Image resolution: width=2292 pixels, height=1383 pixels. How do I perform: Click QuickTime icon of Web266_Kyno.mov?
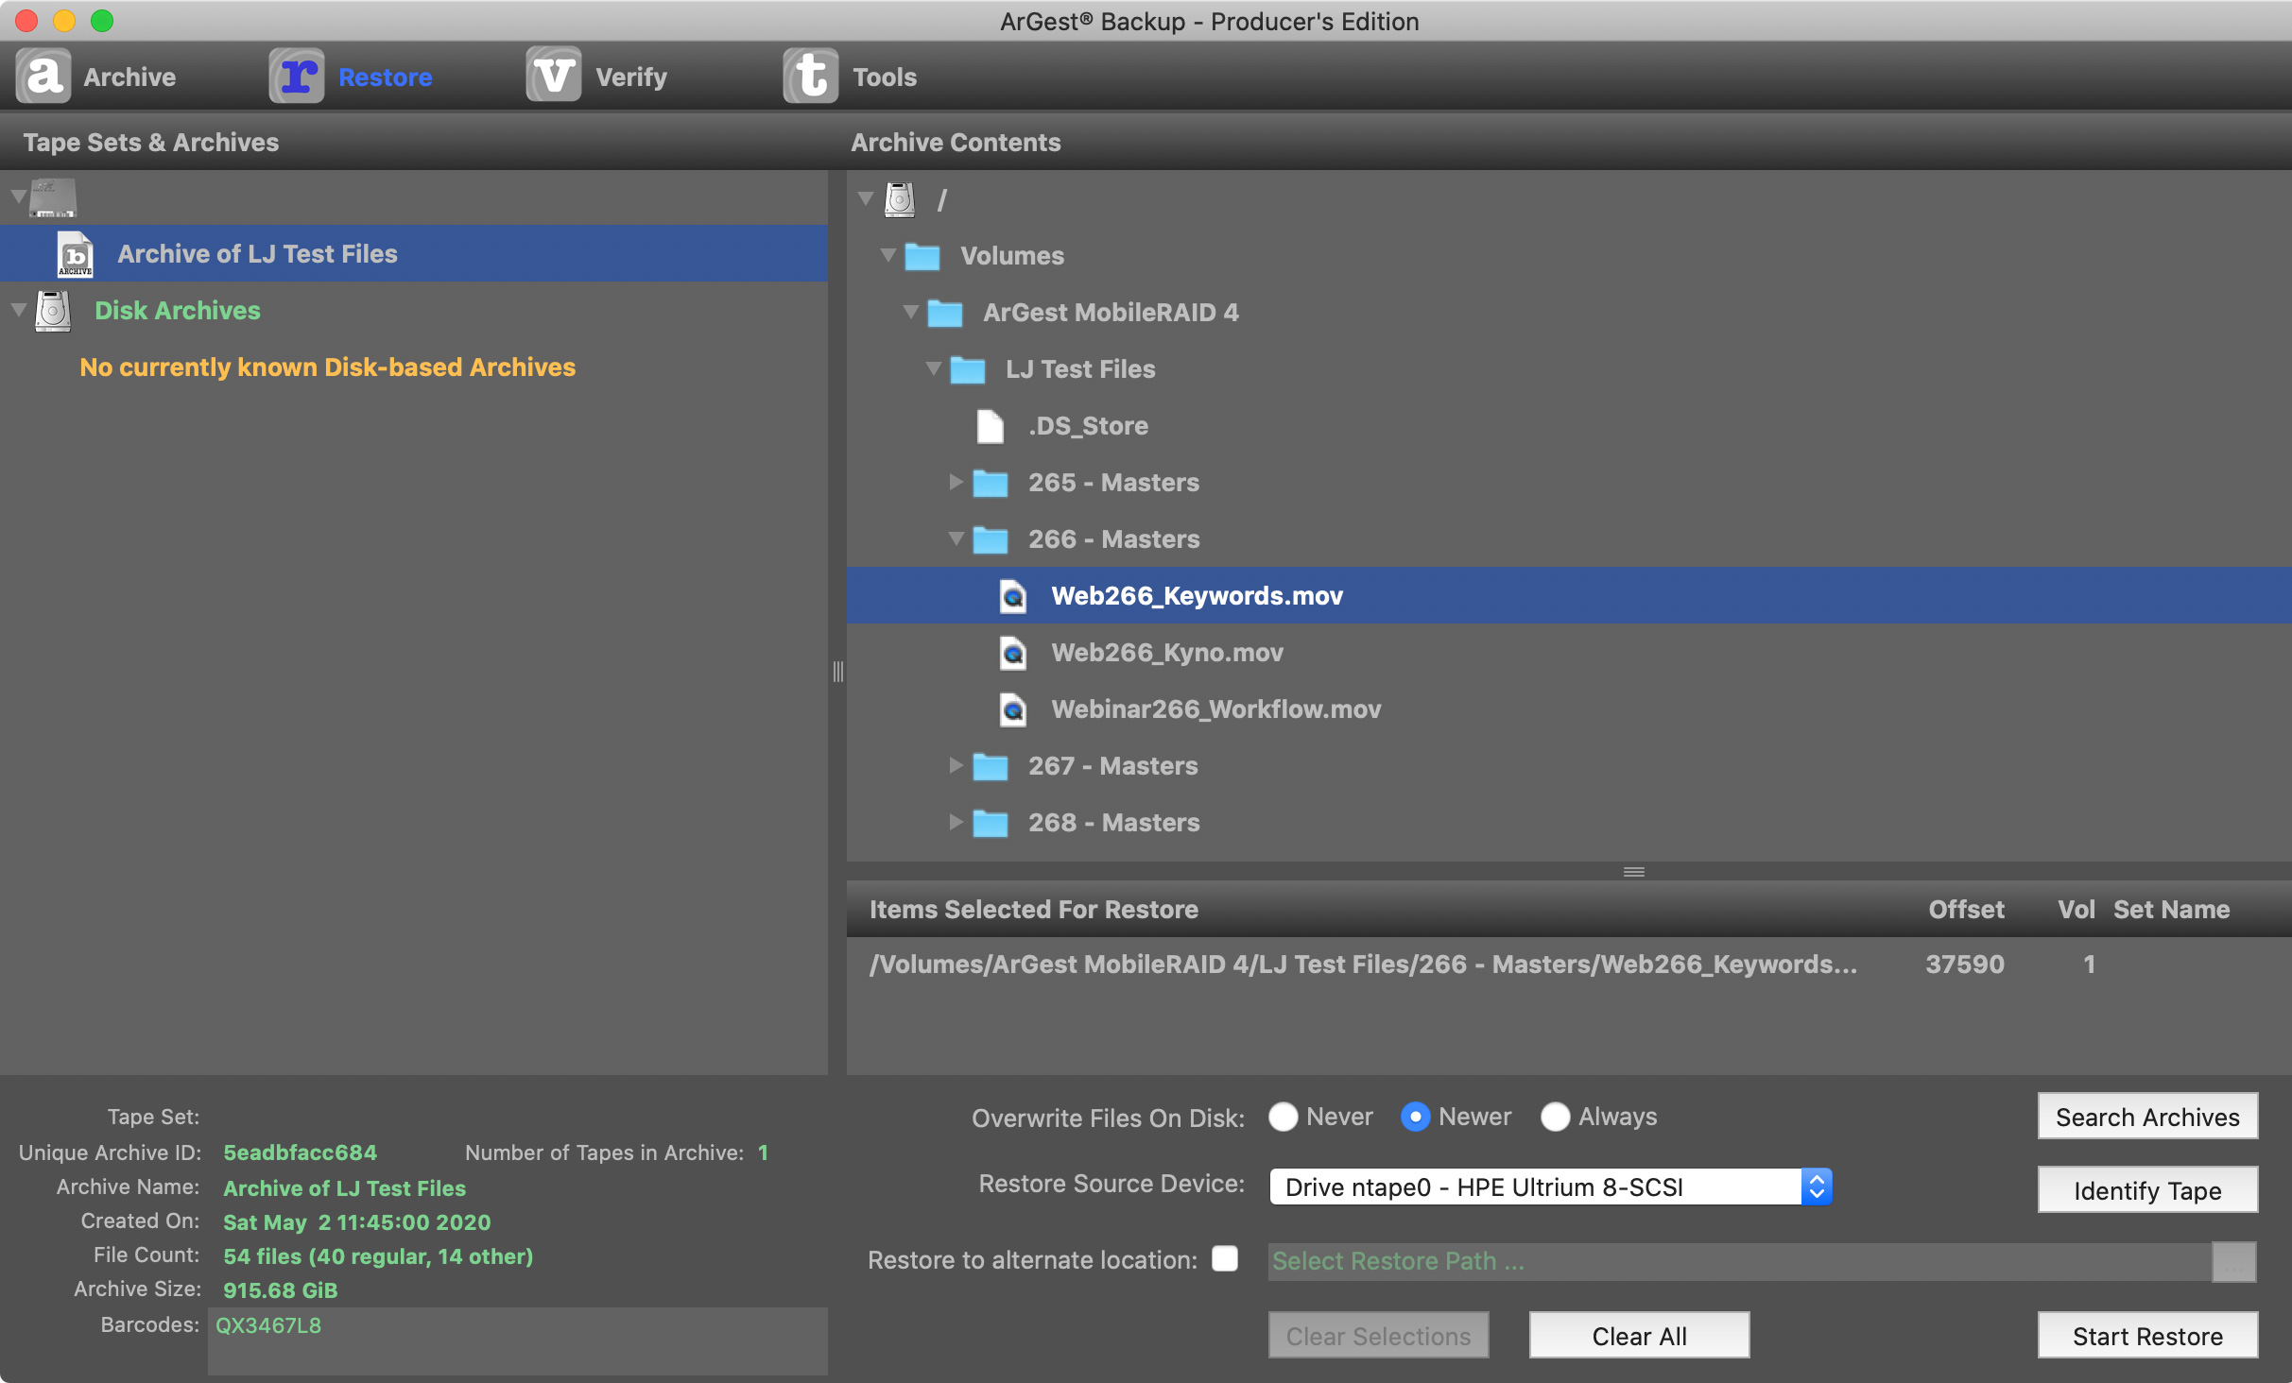pyautogui.click(x=1013, y=653)
